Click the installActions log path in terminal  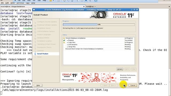pos(55,90)
